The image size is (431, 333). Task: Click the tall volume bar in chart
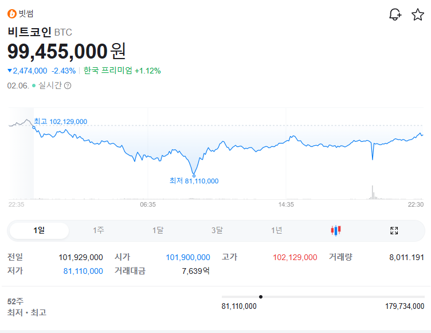tap(373, 192)
